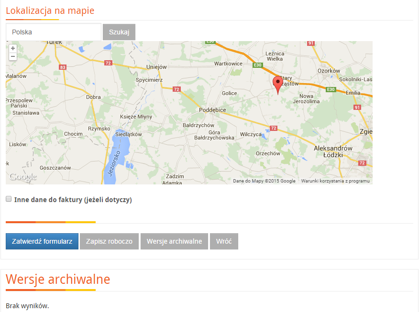Click Siedlątków label on map

point(129,134)
